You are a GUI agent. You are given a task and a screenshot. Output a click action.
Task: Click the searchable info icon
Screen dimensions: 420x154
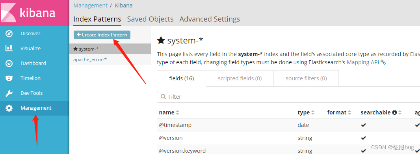(394, 113)
